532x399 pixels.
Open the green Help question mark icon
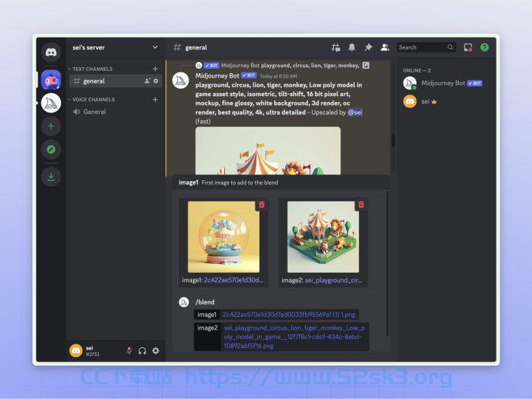485,47
